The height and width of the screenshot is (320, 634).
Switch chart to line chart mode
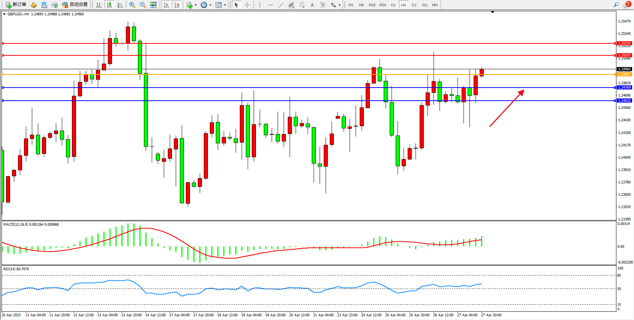pyautogui.click(x=120, y=5)
